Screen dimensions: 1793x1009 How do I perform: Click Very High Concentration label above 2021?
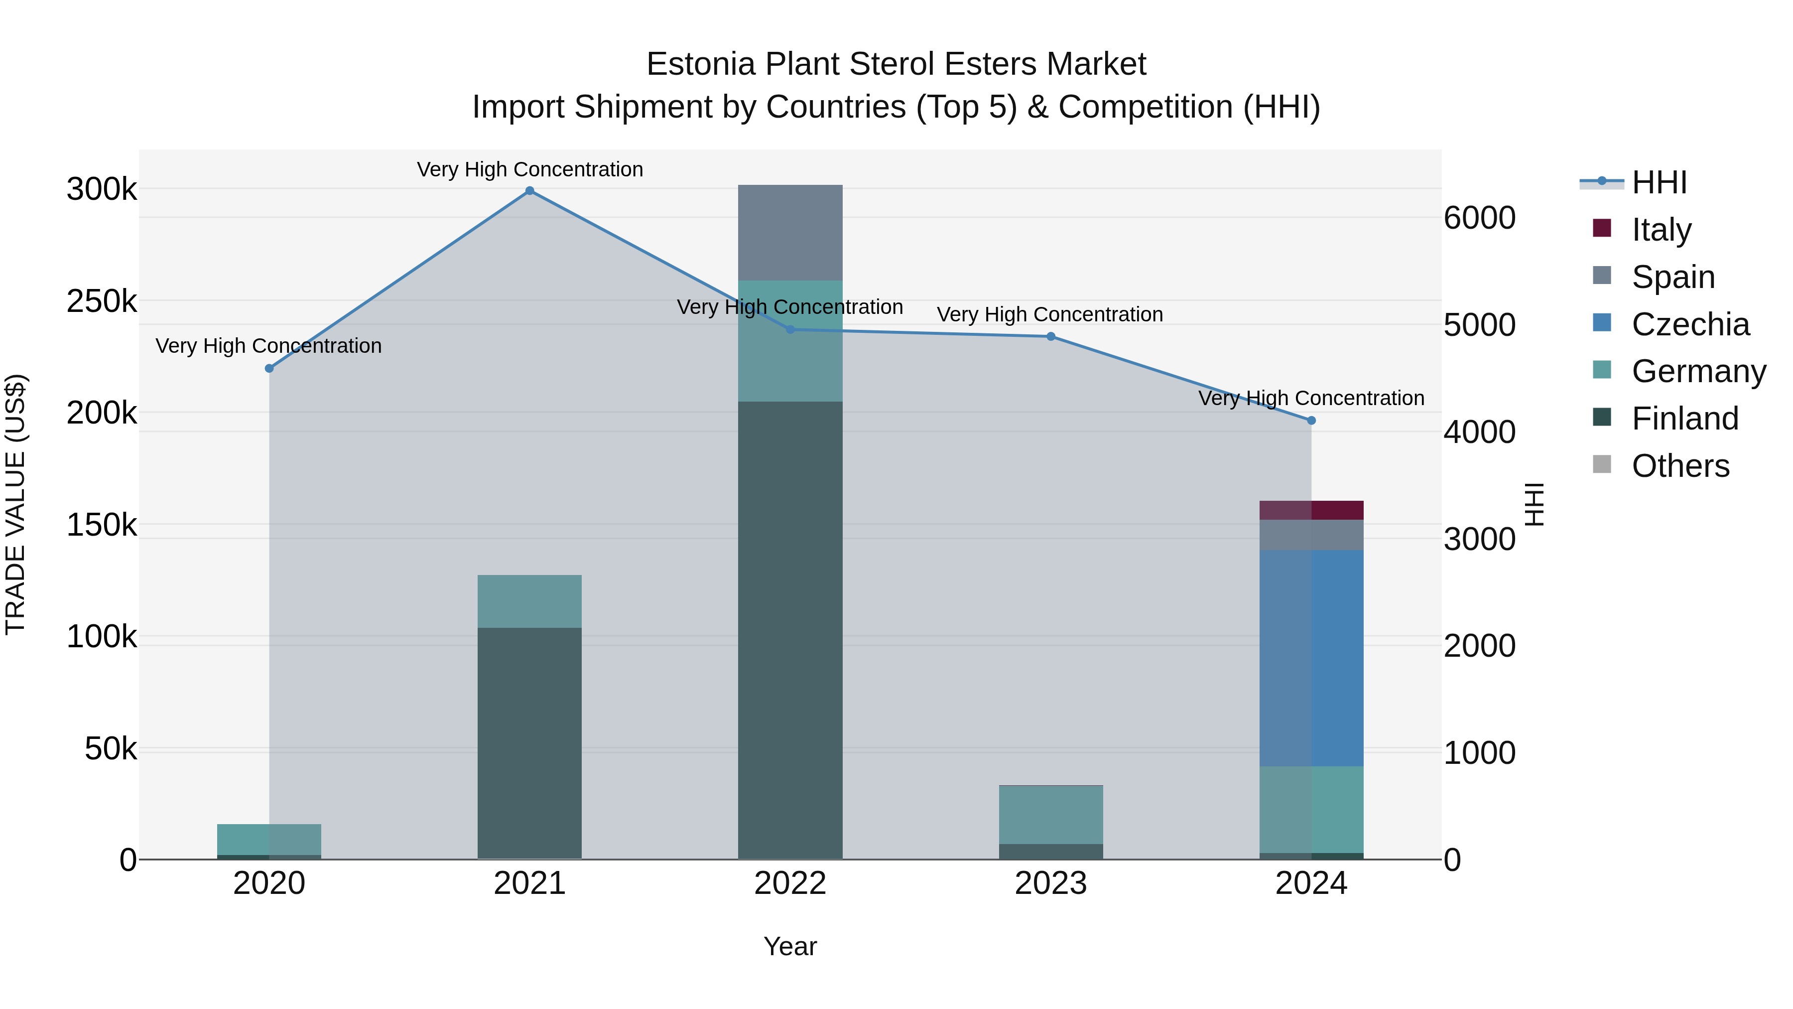pyautogui.click(x=530, y=169)
